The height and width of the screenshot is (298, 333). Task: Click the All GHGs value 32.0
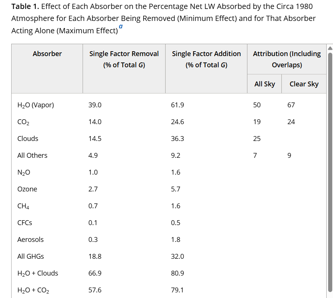(178, 256)
